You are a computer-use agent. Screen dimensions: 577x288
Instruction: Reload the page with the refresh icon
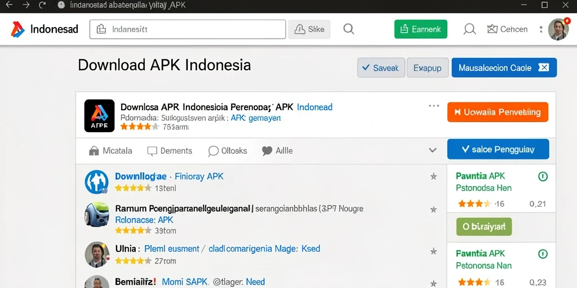pyautogui.click(x=42, y=4)
